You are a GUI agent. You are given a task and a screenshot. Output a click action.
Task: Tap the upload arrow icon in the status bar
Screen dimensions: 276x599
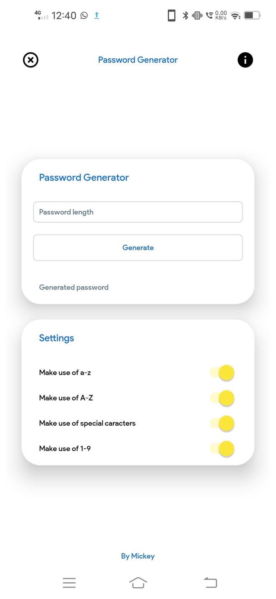(96, 15)
